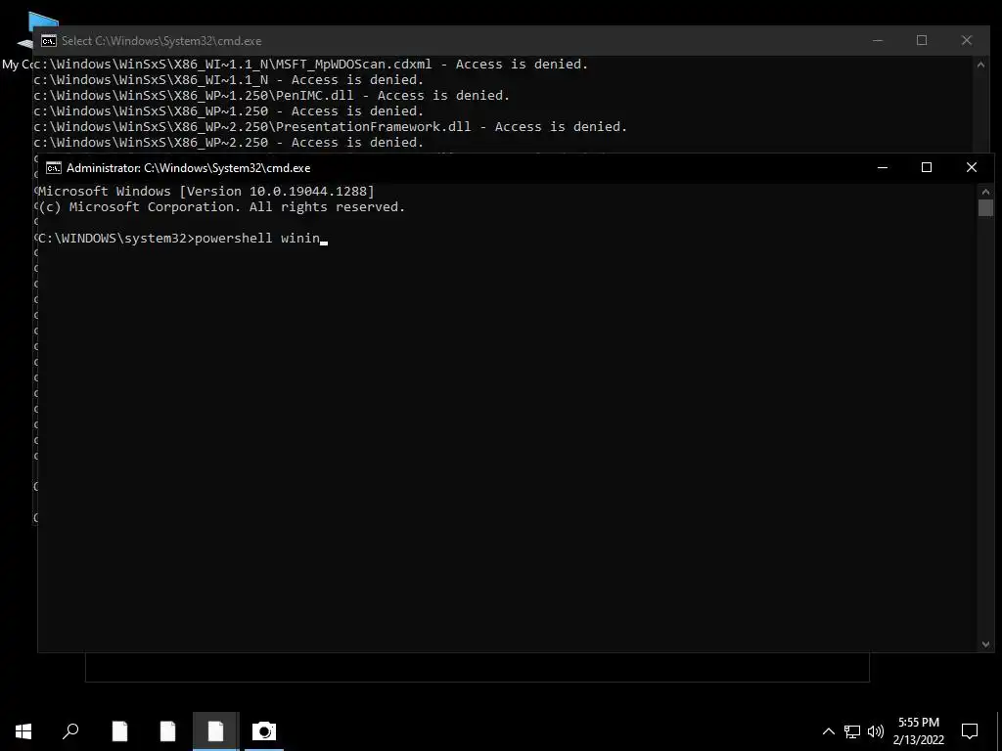Maximize the Administrator cmd window

coord(927,168)
